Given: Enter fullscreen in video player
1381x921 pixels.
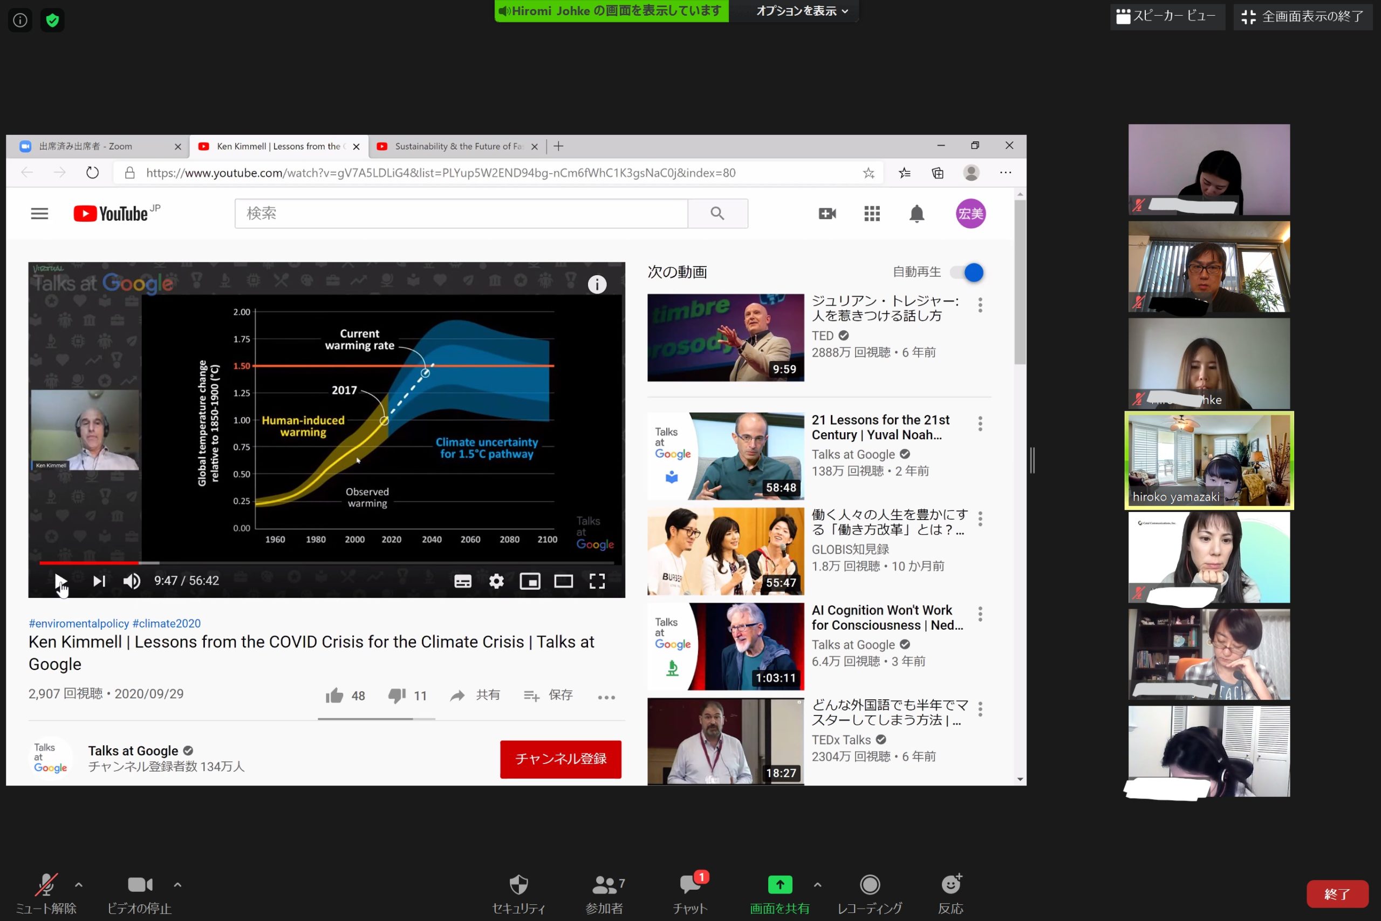Looking at the screenshot, I should pyautogui.click(x=597, y=581).
